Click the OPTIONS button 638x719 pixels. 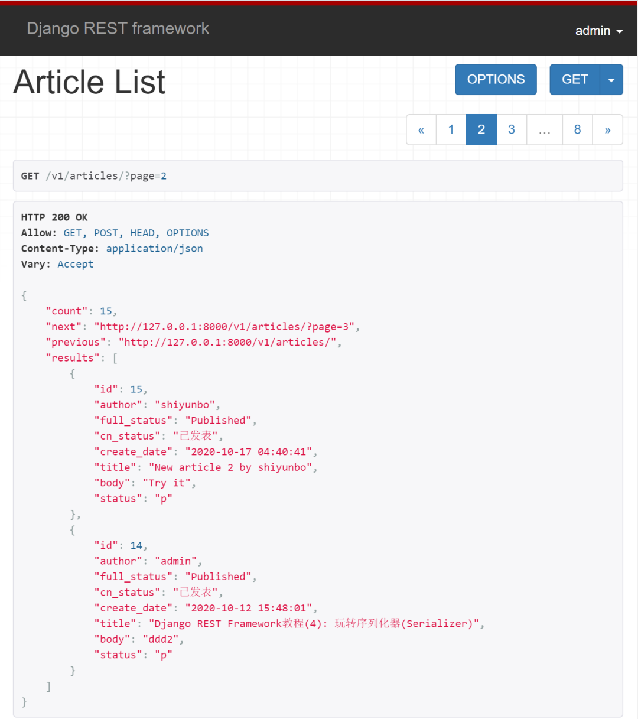tap(496, 79)
